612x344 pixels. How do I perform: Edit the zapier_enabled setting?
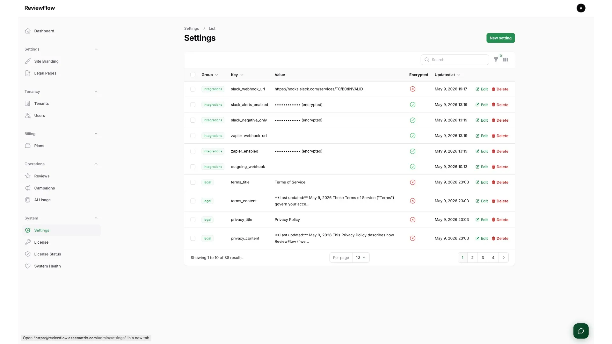(x=482, y=151)
